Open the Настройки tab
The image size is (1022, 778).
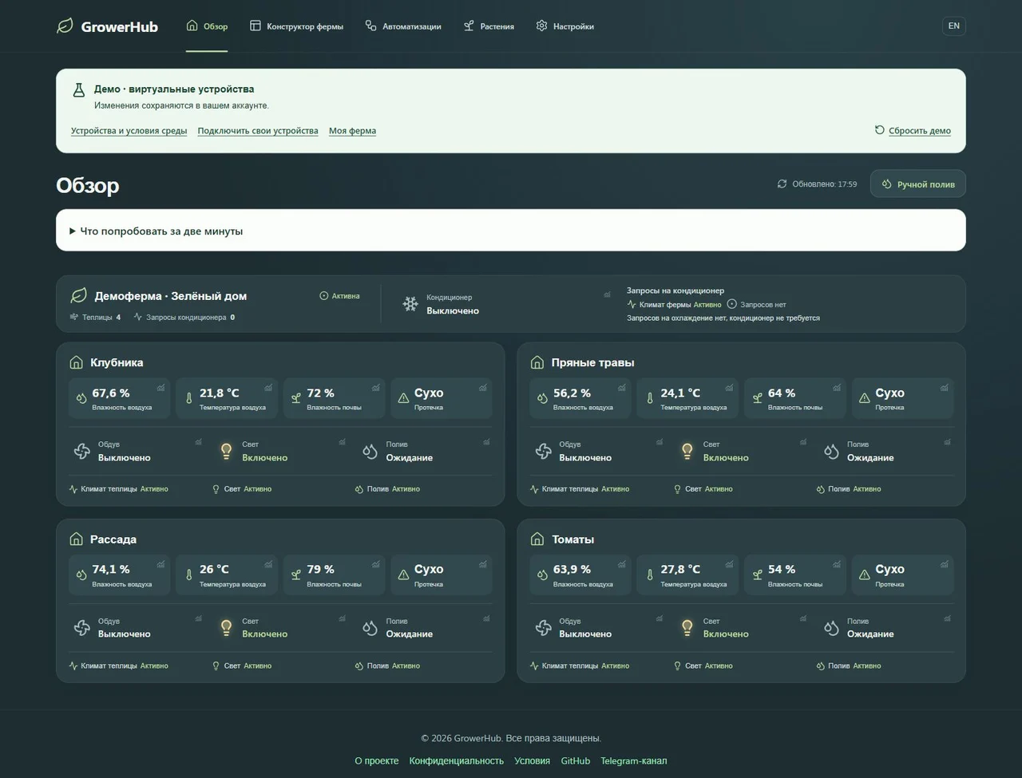coord(564,26)
